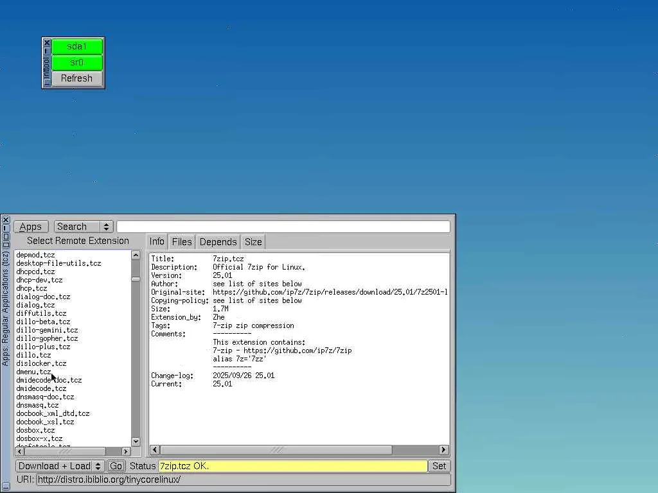
Task: Click info pane right scroll arrow
Action: (443, 450)
